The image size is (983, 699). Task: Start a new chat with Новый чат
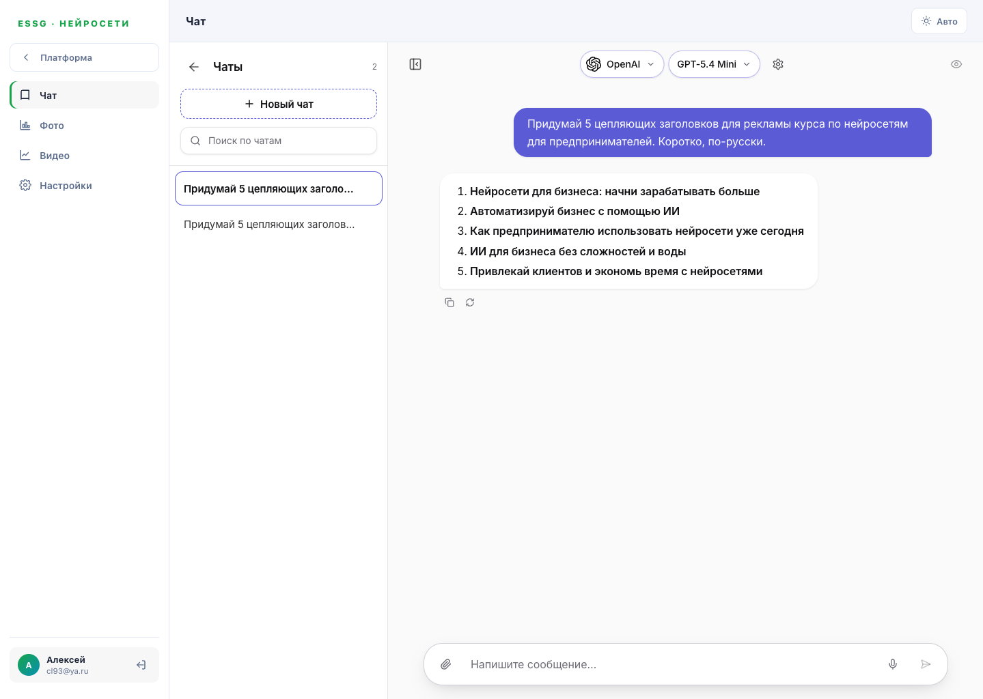279,104
